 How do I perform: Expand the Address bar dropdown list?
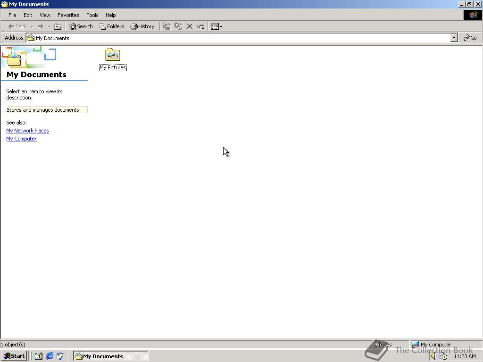[454, 38]
